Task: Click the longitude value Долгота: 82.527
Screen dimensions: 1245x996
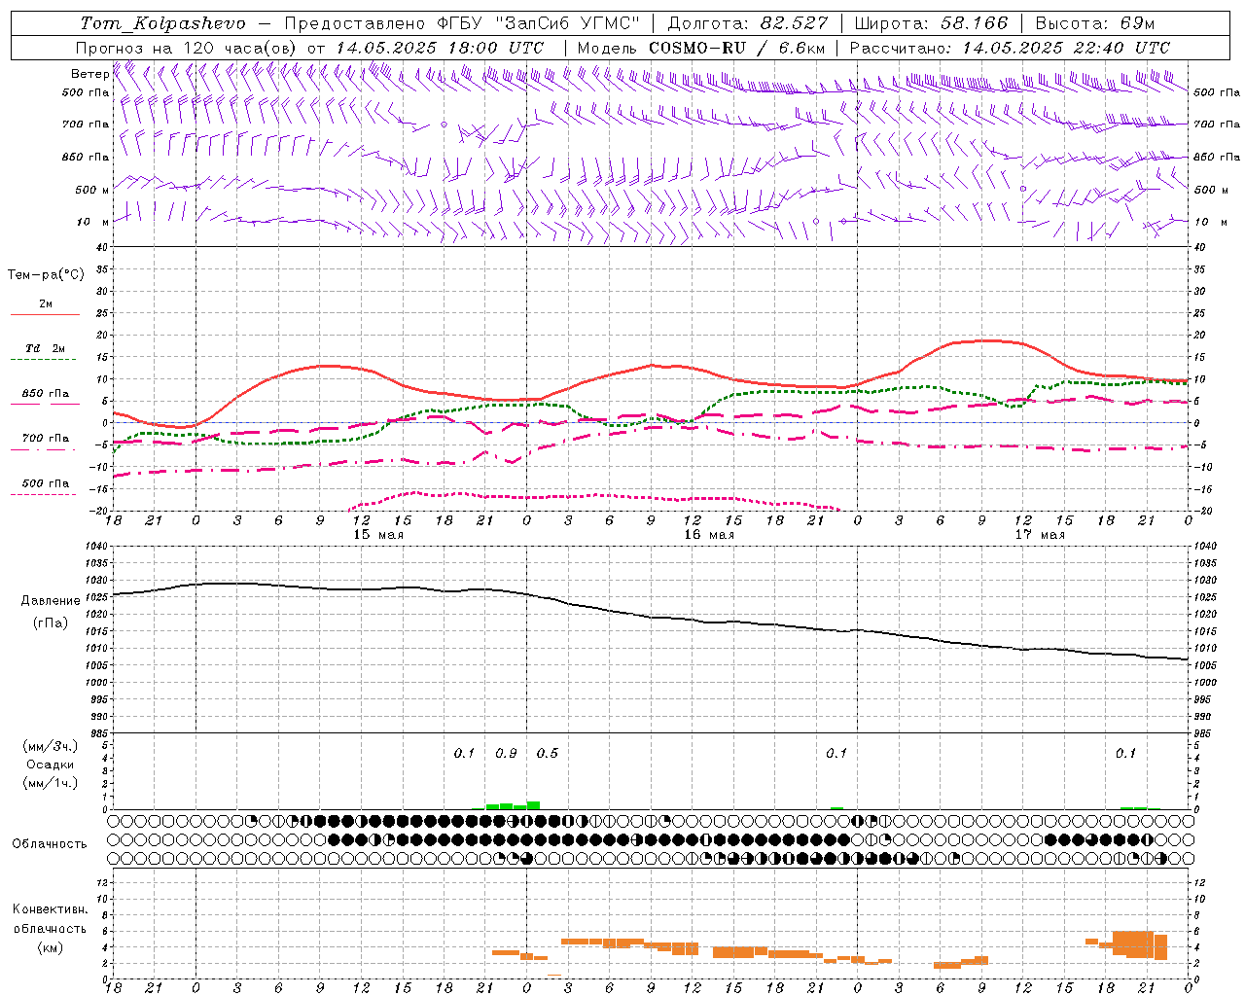Action: coord(748,23)
